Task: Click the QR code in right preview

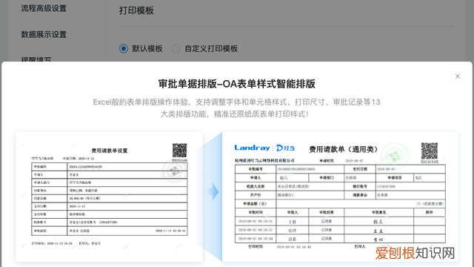Action: point(430,151)
